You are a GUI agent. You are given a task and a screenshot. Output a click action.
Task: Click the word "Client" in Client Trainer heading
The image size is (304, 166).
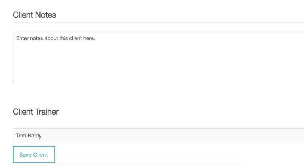(x=23, y=112)
